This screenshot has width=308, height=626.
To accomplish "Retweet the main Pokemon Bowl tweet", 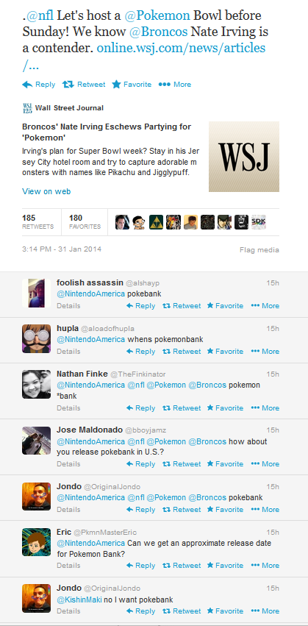I will [x=84, y=85].
